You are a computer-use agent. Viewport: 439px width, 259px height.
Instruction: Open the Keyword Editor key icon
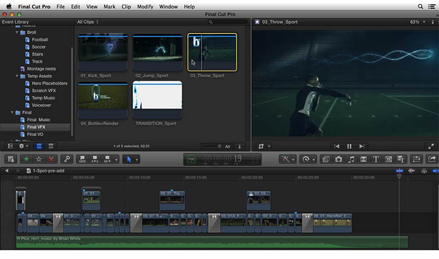pos(67,159)
